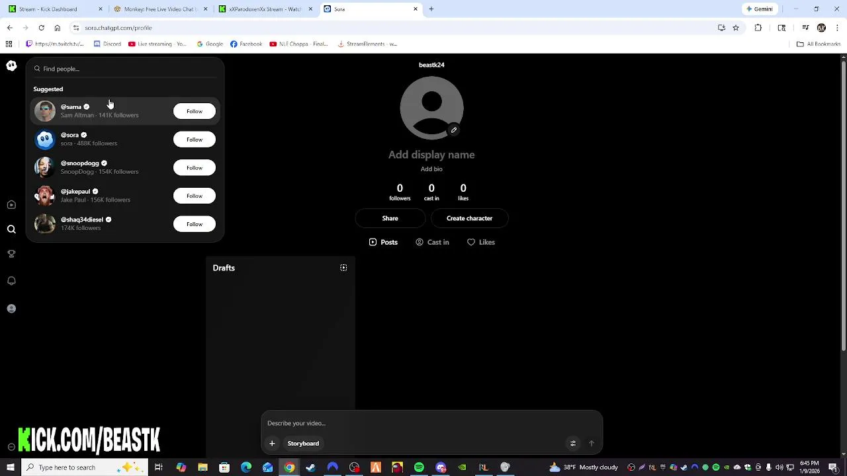
Task: Open the trophy icon in Sora sidebar
Action: pyautogui.click(x=11, y=254)
